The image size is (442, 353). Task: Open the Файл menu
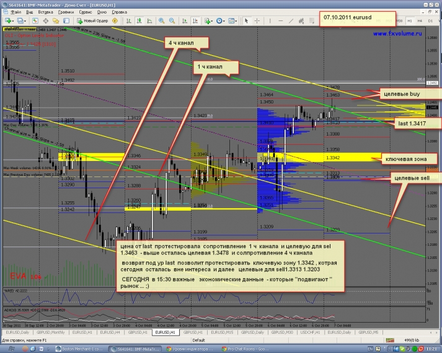tap(15, 12)
